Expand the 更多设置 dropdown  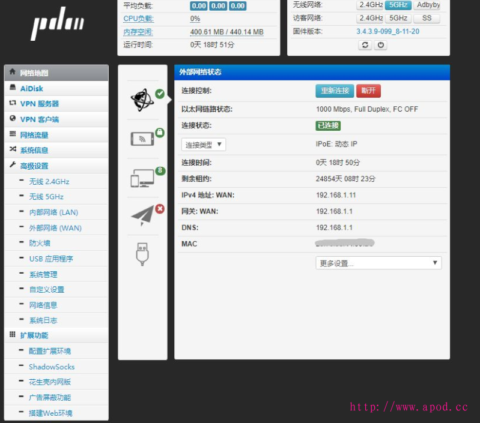[x=378, y=263]
